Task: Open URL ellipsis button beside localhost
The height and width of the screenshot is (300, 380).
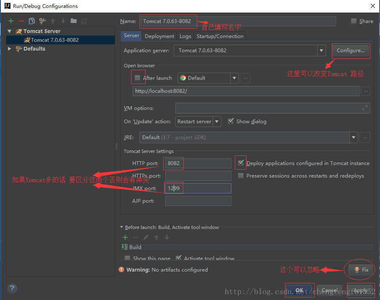Action: click(366, 91)
